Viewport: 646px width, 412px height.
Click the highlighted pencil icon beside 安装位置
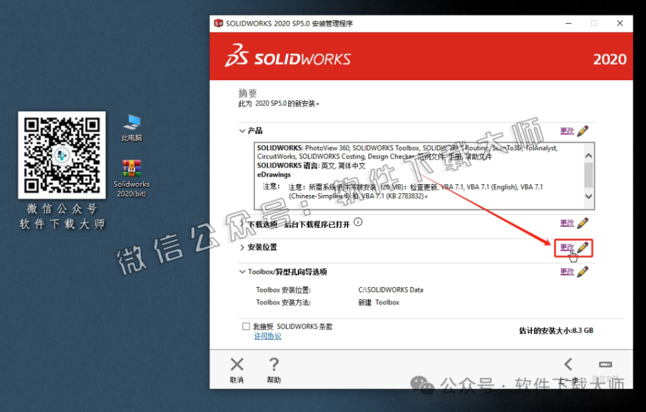(582, 248)
